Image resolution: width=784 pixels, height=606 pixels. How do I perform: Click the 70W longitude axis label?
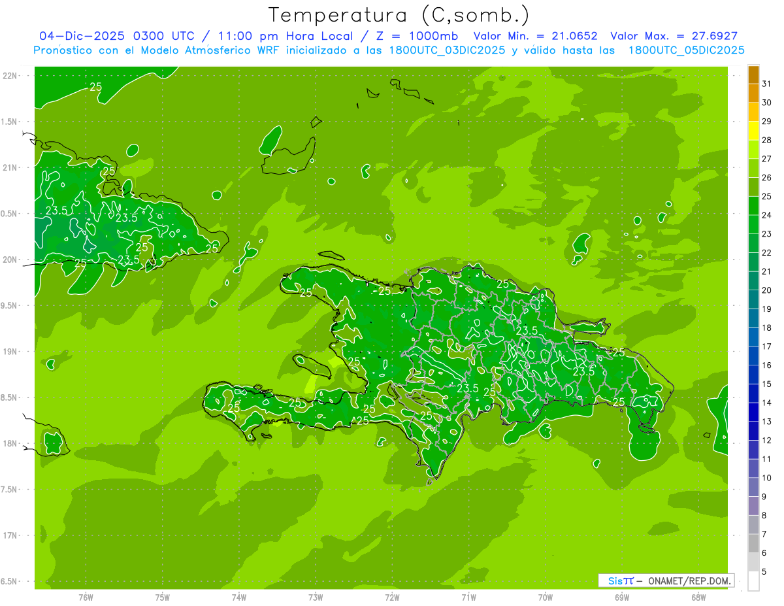pos(546,597)
